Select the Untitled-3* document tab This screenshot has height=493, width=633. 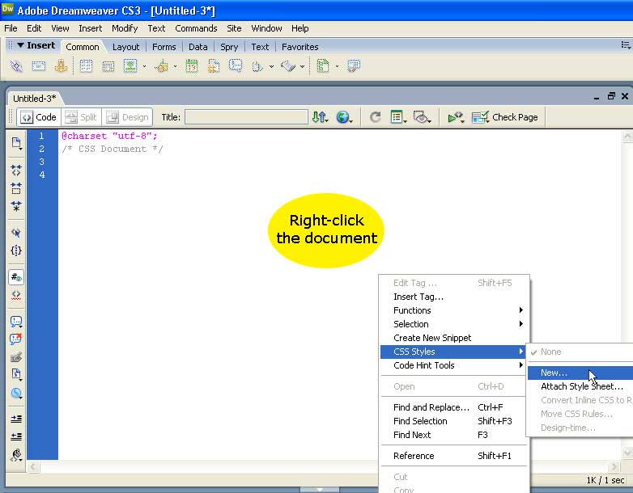34,99
